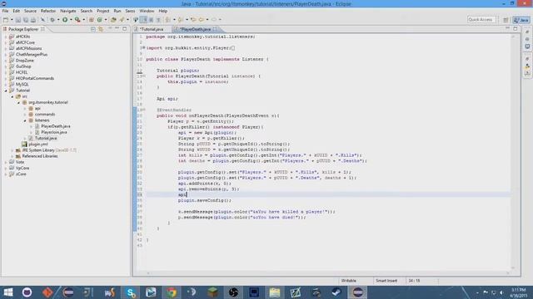Select the Java perspective button

coord(521,20)
